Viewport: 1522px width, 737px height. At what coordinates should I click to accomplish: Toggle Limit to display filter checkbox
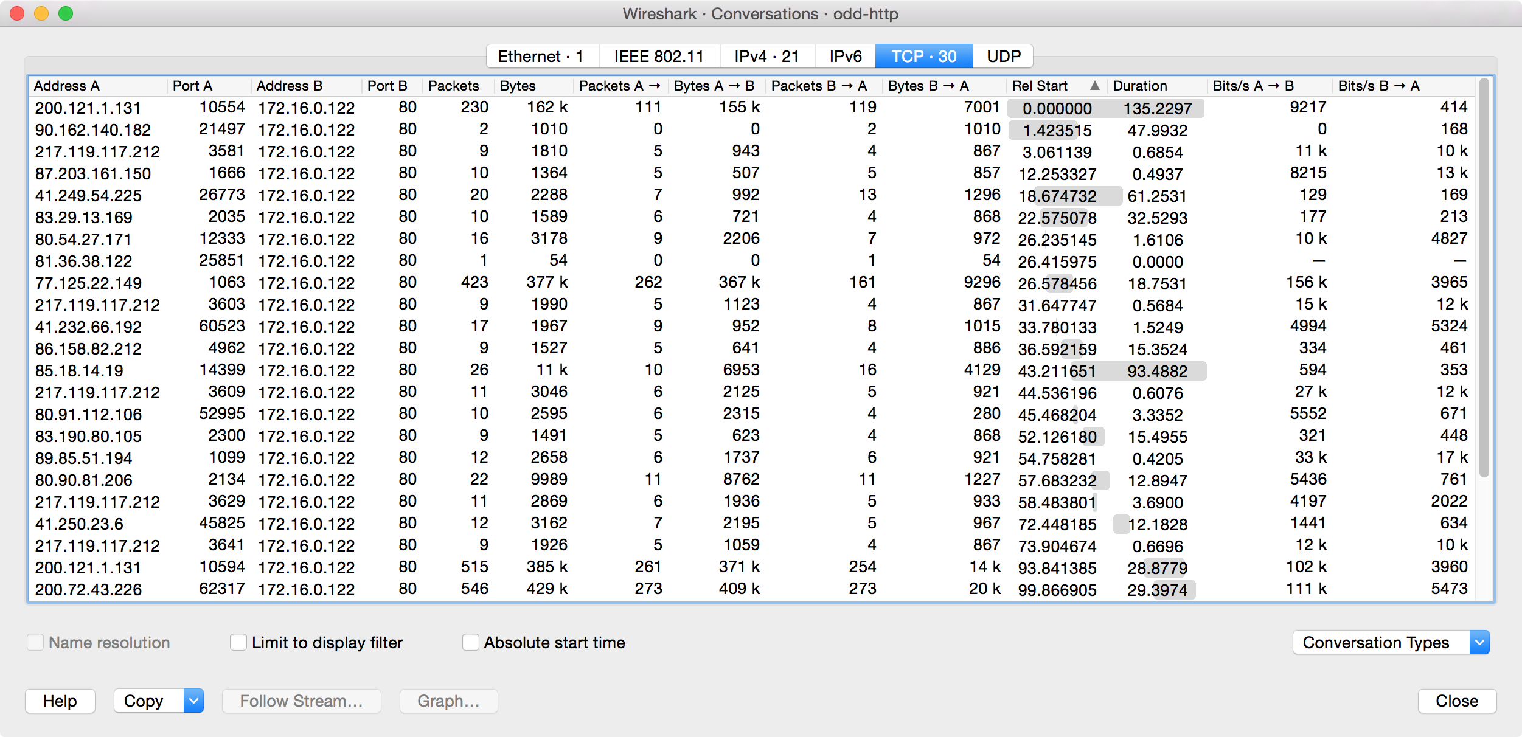pos(238,642)
